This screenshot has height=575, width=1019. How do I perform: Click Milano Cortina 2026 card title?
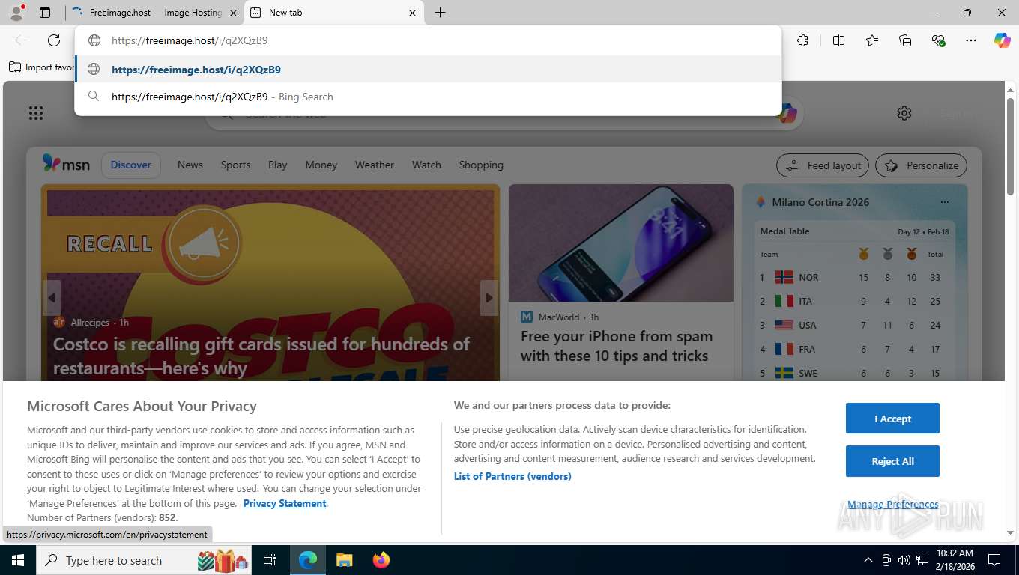820,202
